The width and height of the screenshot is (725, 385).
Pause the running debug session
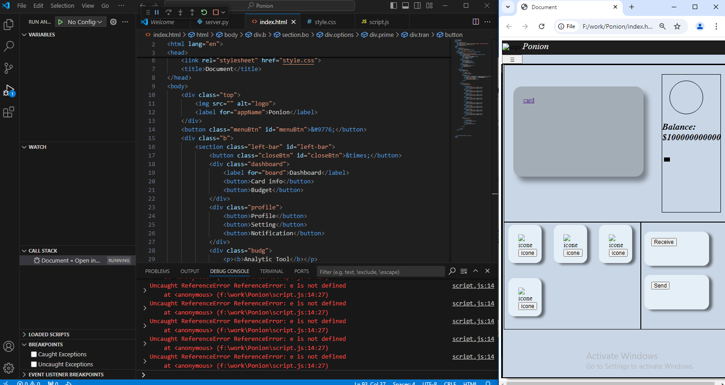coord(157,12)
